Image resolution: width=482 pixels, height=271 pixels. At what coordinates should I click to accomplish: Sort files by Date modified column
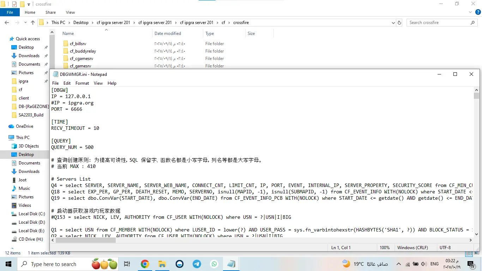168,34
